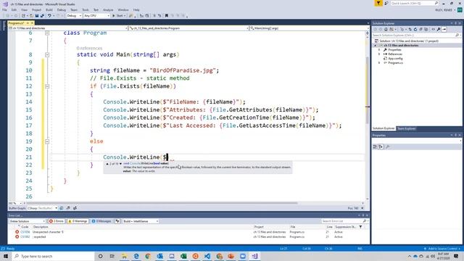Viewport: 464px width, 261px height.
Task: Open the Debug configuration dropdown
Action: tap(74, 16)
